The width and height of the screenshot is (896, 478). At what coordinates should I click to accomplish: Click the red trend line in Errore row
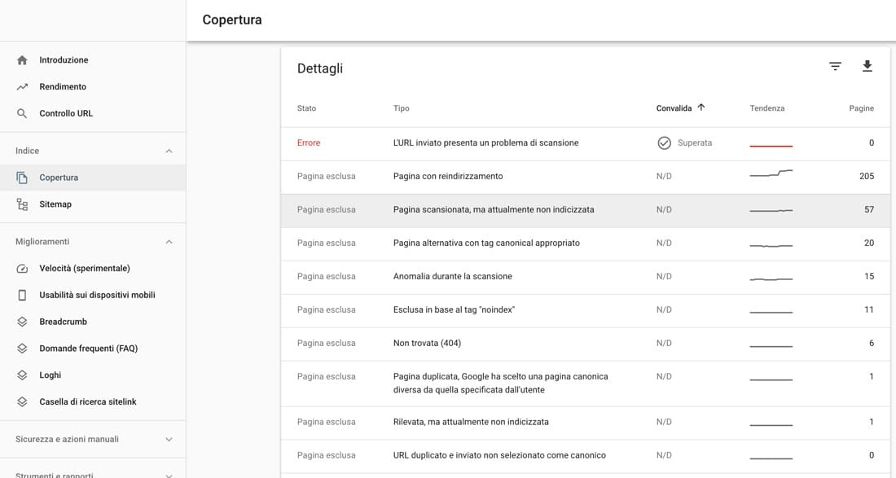tap(771, 146)
